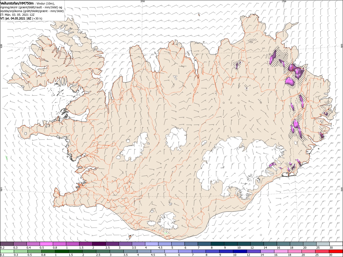Select the light purple 14 rain swatch
343x257 pixels.
[x=267, y=251]
